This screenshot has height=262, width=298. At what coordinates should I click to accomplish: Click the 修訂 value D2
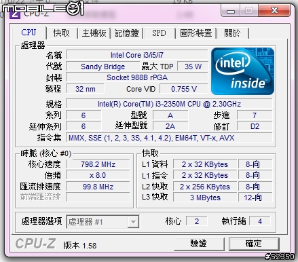pos(255,126)
